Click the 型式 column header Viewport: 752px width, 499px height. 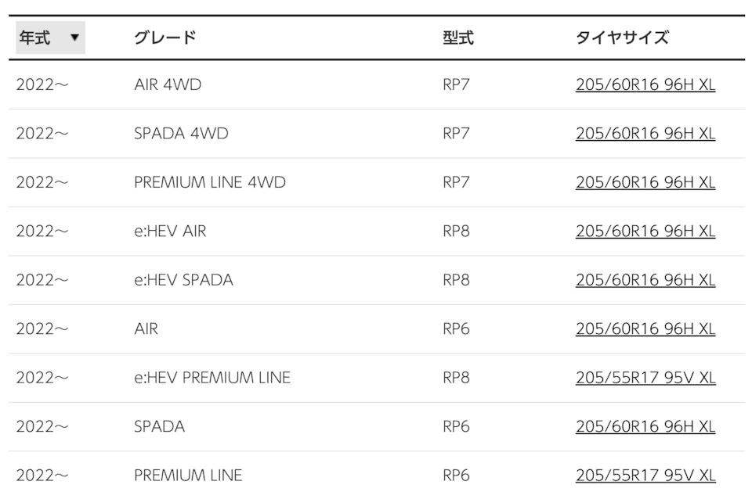457,38
